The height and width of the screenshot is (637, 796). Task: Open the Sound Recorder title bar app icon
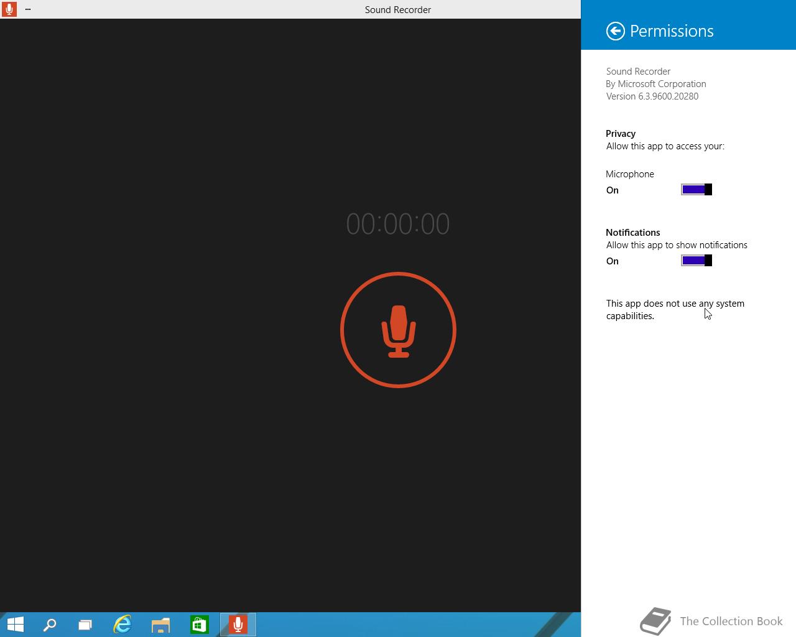pos(9,9)
